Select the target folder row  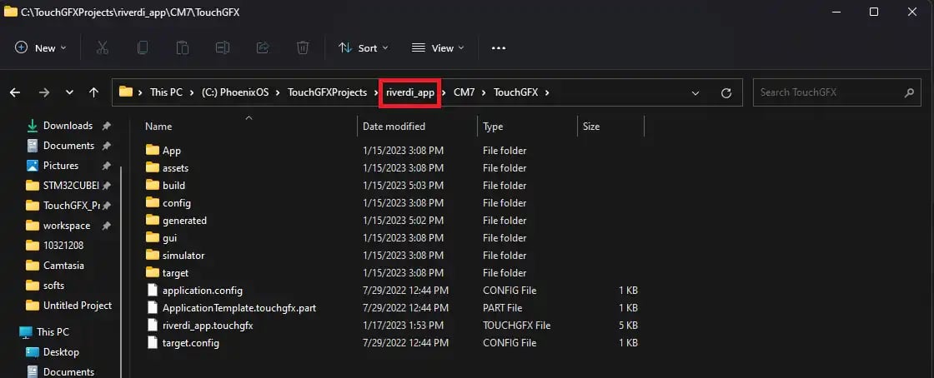pyautogui.click(x=393, y=273)
